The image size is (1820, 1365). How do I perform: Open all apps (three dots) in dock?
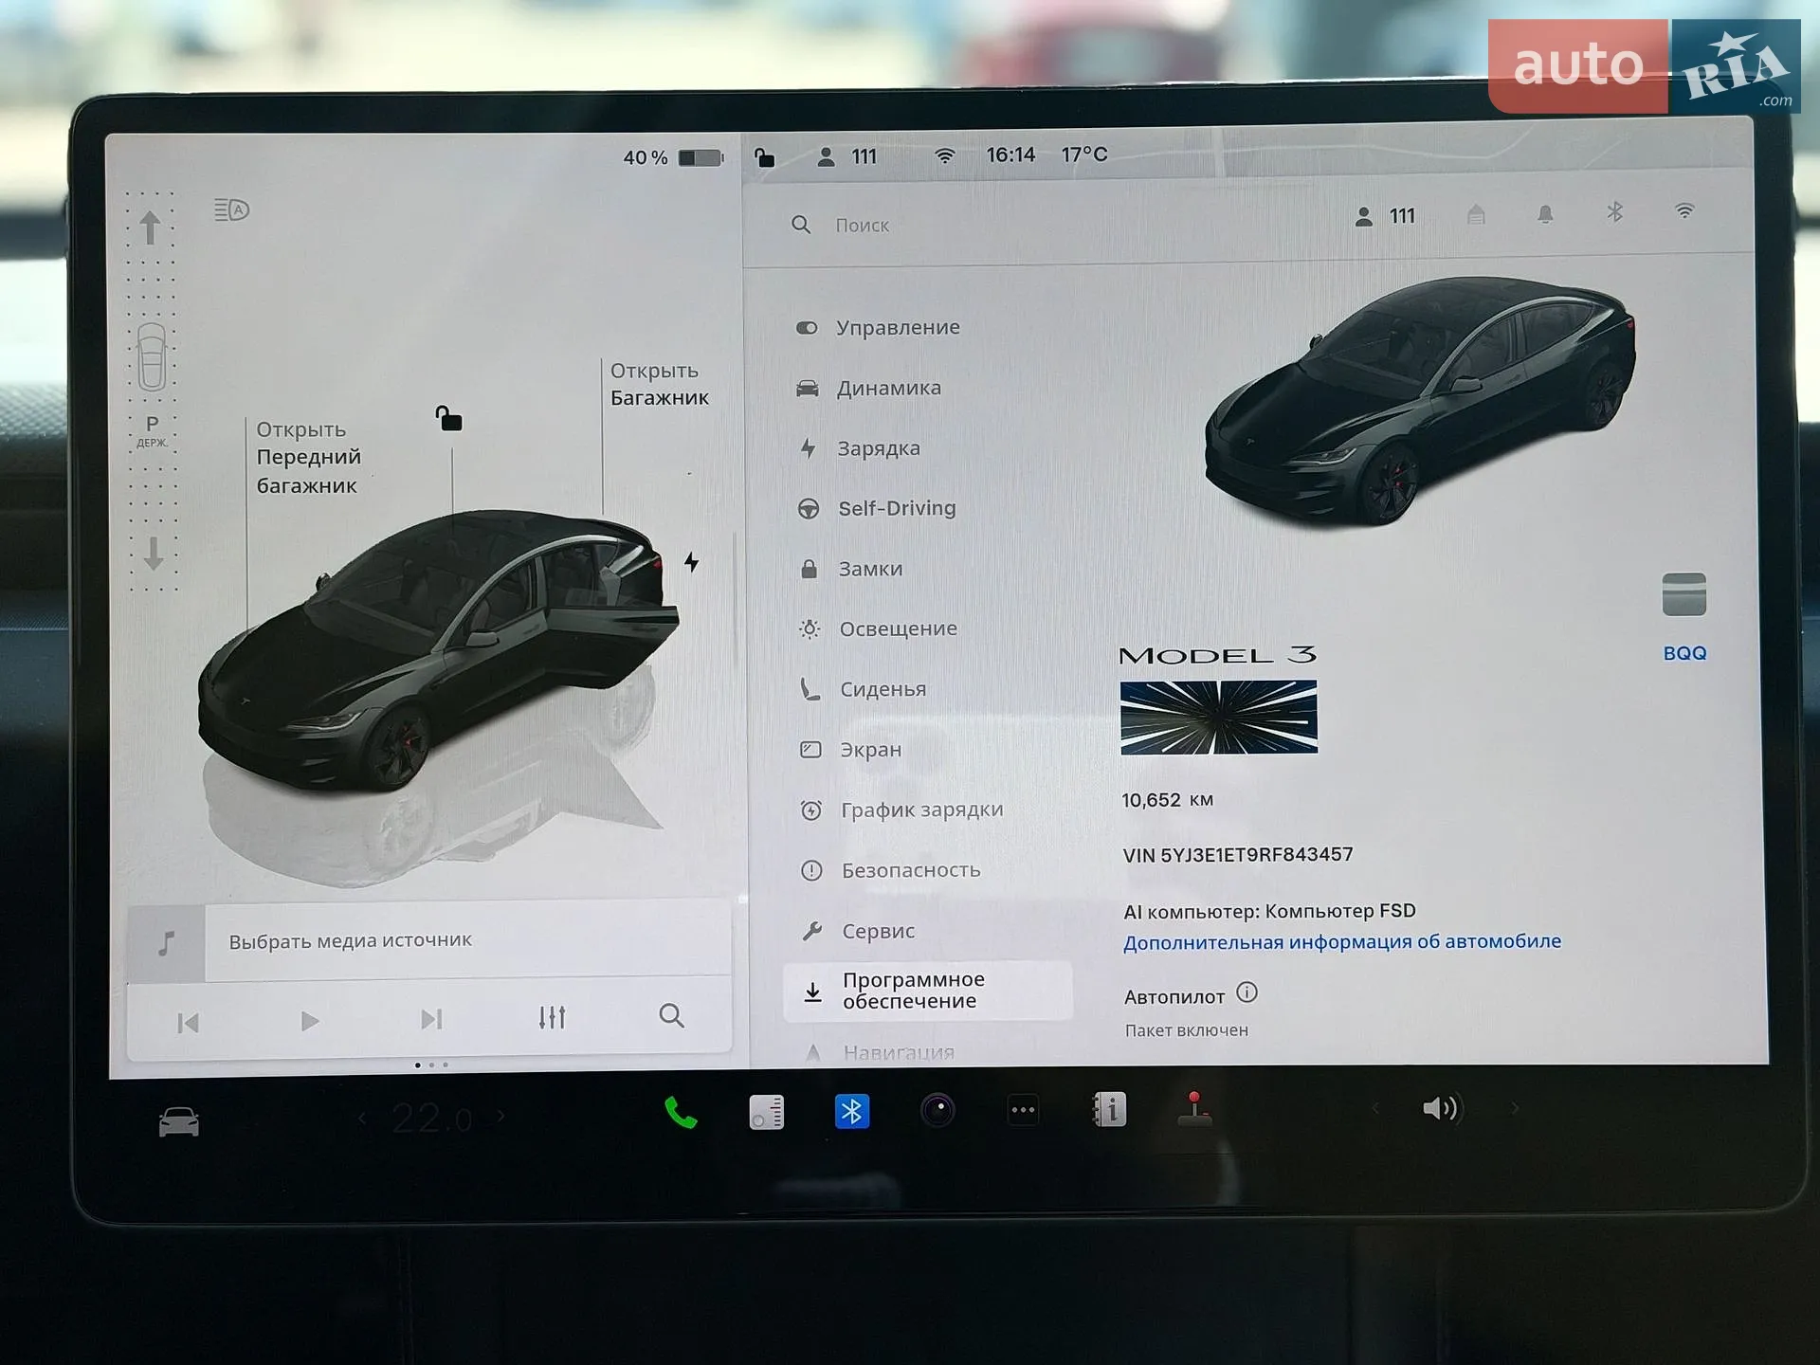1023,1110
